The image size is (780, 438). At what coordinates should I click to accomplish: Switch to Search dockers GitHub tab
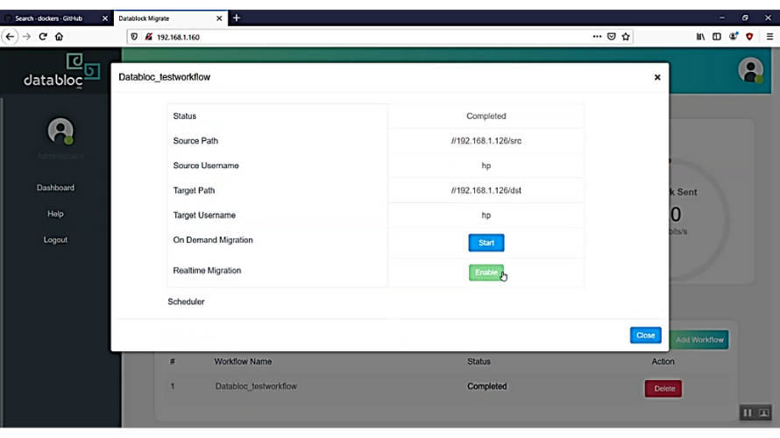pos(49,18)
